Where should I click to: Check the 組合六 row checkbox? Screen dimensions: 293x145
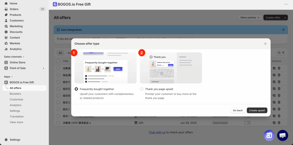coord(58,82)
